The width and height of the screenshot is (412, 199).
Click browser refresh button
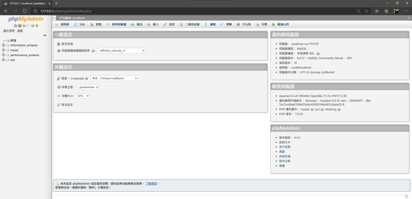[x=24, y=11]
